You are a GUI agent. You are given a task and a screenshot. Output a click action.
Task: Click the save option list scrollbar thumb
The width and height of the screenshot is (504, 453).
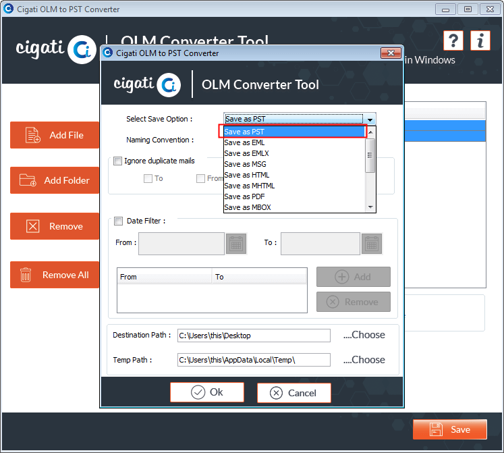(x=370, y=155)
